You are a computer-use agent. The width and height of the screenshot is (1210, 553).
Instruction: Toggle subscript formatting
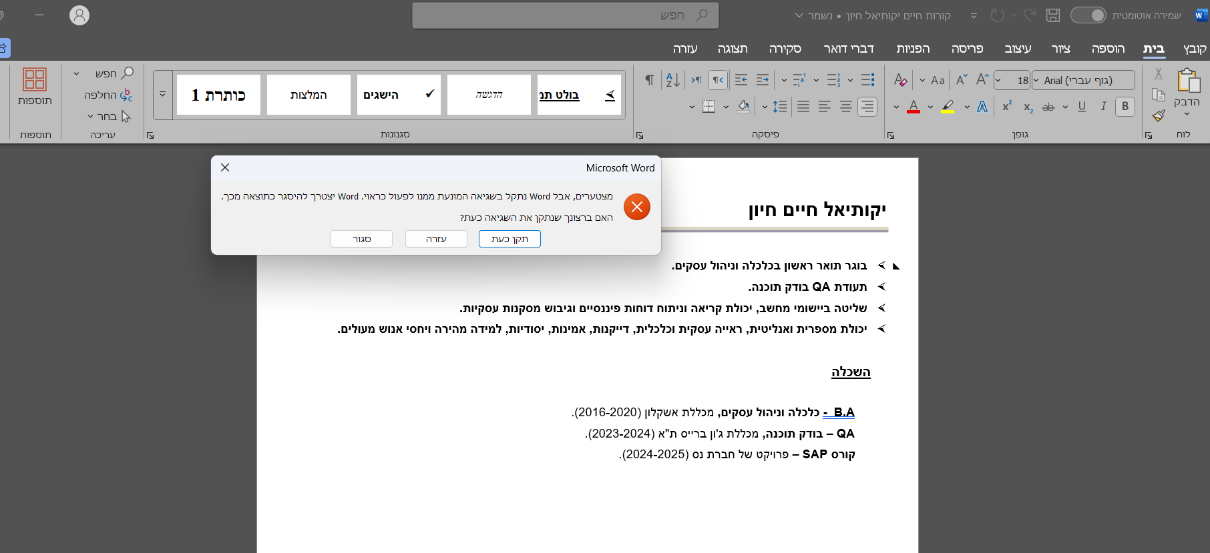click(1028, 107)
